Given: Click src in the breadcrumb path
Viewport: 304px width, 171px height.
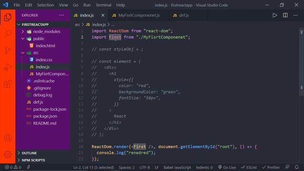Looking at the screenshot, I should pos(77,25).
